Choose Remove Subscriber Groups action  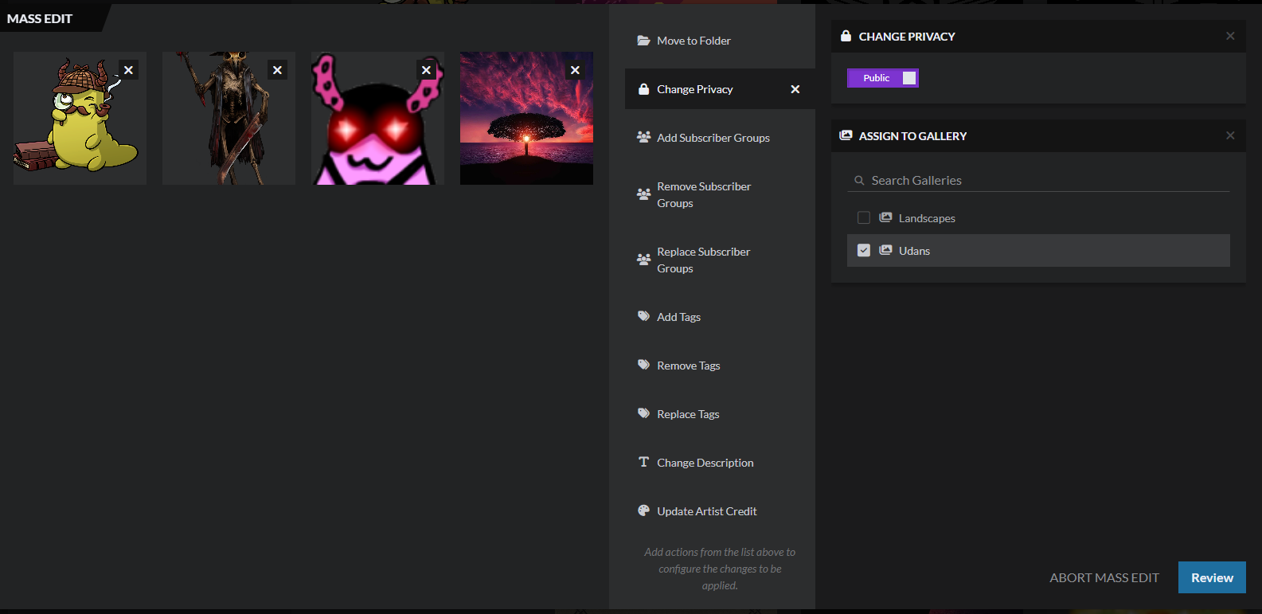[720, 194]
